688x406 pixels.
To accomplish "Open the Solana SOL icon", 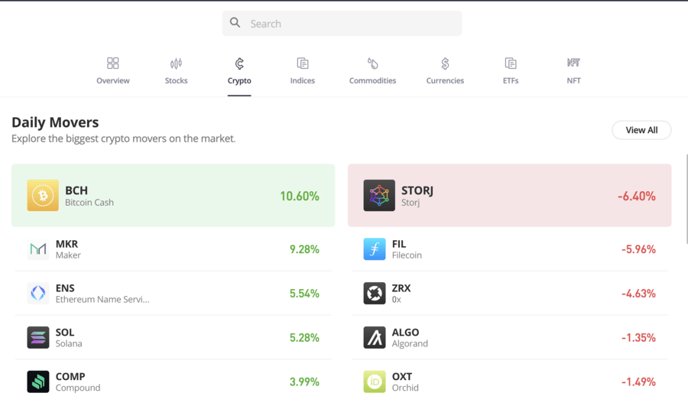I will [x=38, y=337].
